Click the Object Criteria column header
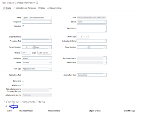This screenshot has width=142, height=114. [95, 111]
